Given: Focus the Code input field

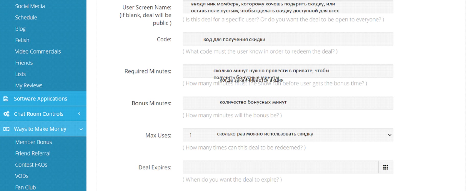Looking at the screenshot, I should (288, 39).
